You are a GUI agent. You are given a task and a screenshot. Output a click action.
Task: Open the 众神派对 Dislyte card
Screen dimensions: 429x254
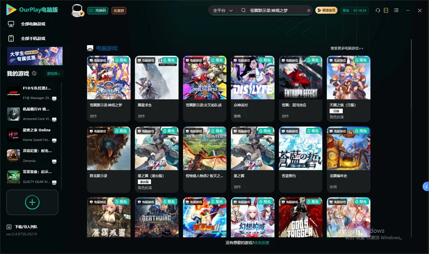coord(253,89)
